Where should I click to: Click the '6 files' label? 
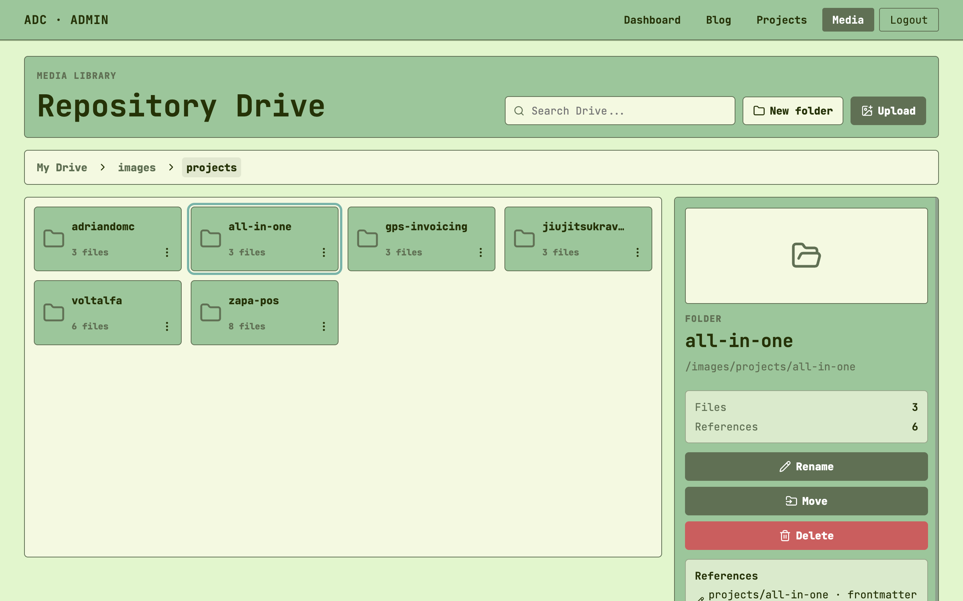(90, 326)
